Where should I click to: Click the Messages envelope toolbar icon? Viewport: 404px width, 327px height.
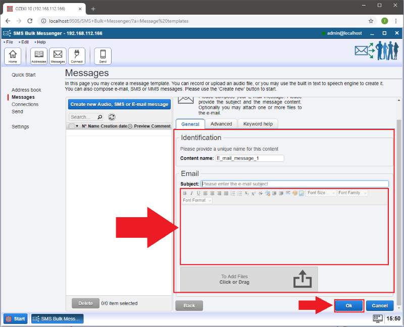58,56
